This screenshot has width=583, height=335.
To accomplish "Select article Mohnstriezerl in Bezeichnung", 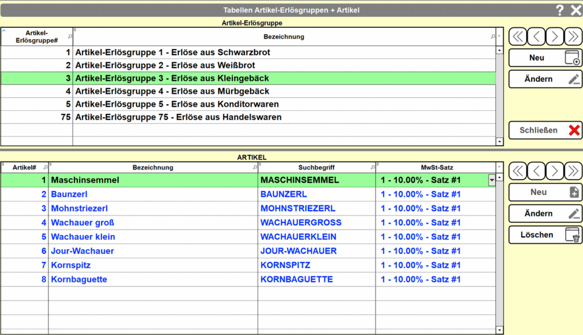I will (153, 208).
